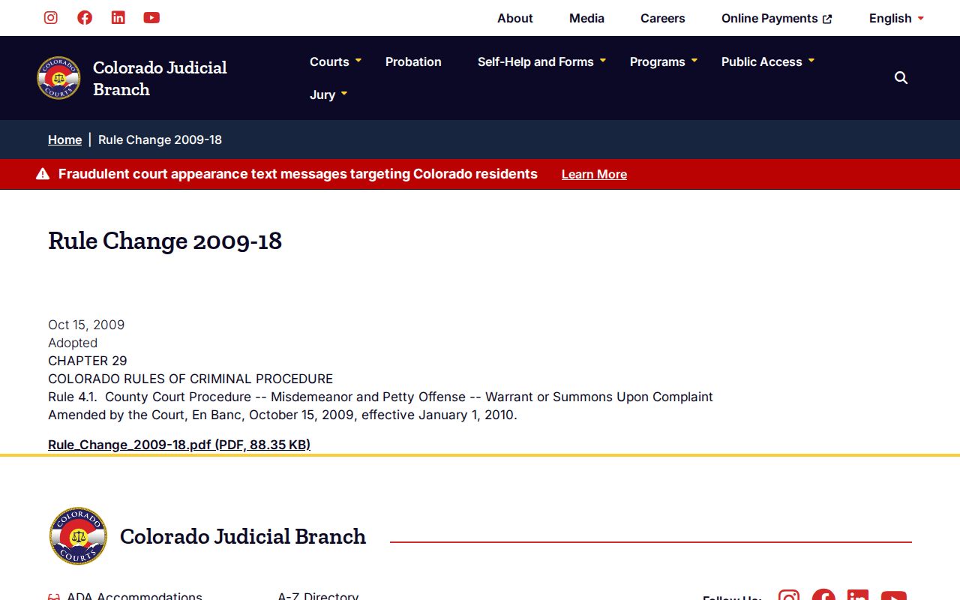Click the Colorado Courts seal in the footer

78,536
